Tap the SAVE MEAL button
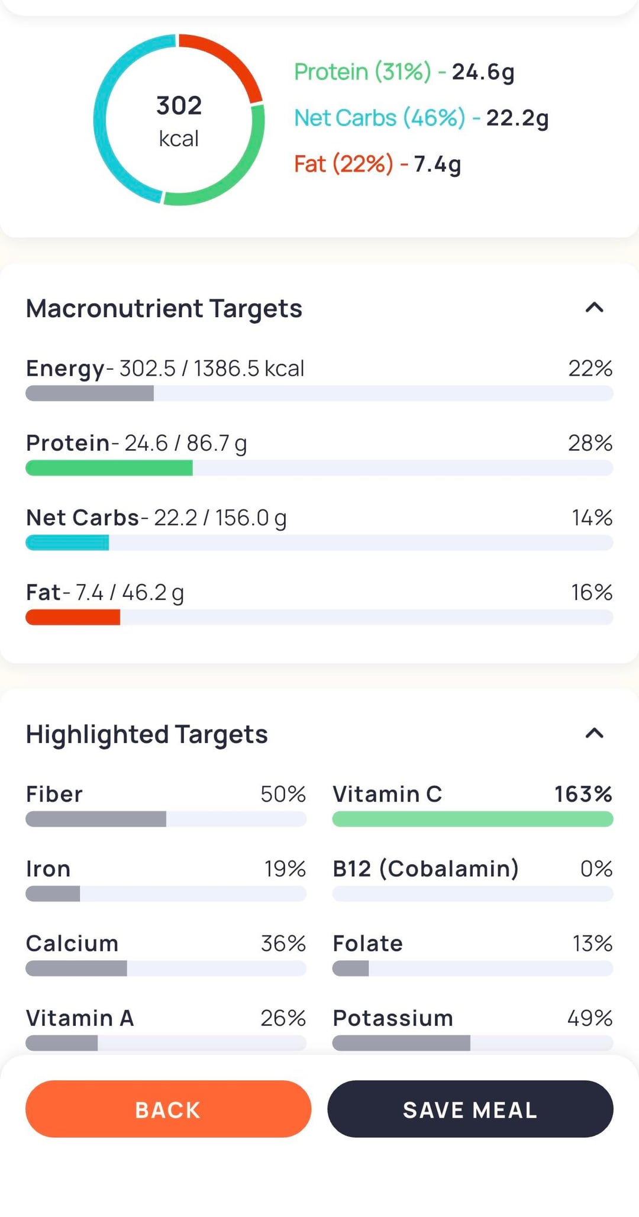 tap(470, 1109)
